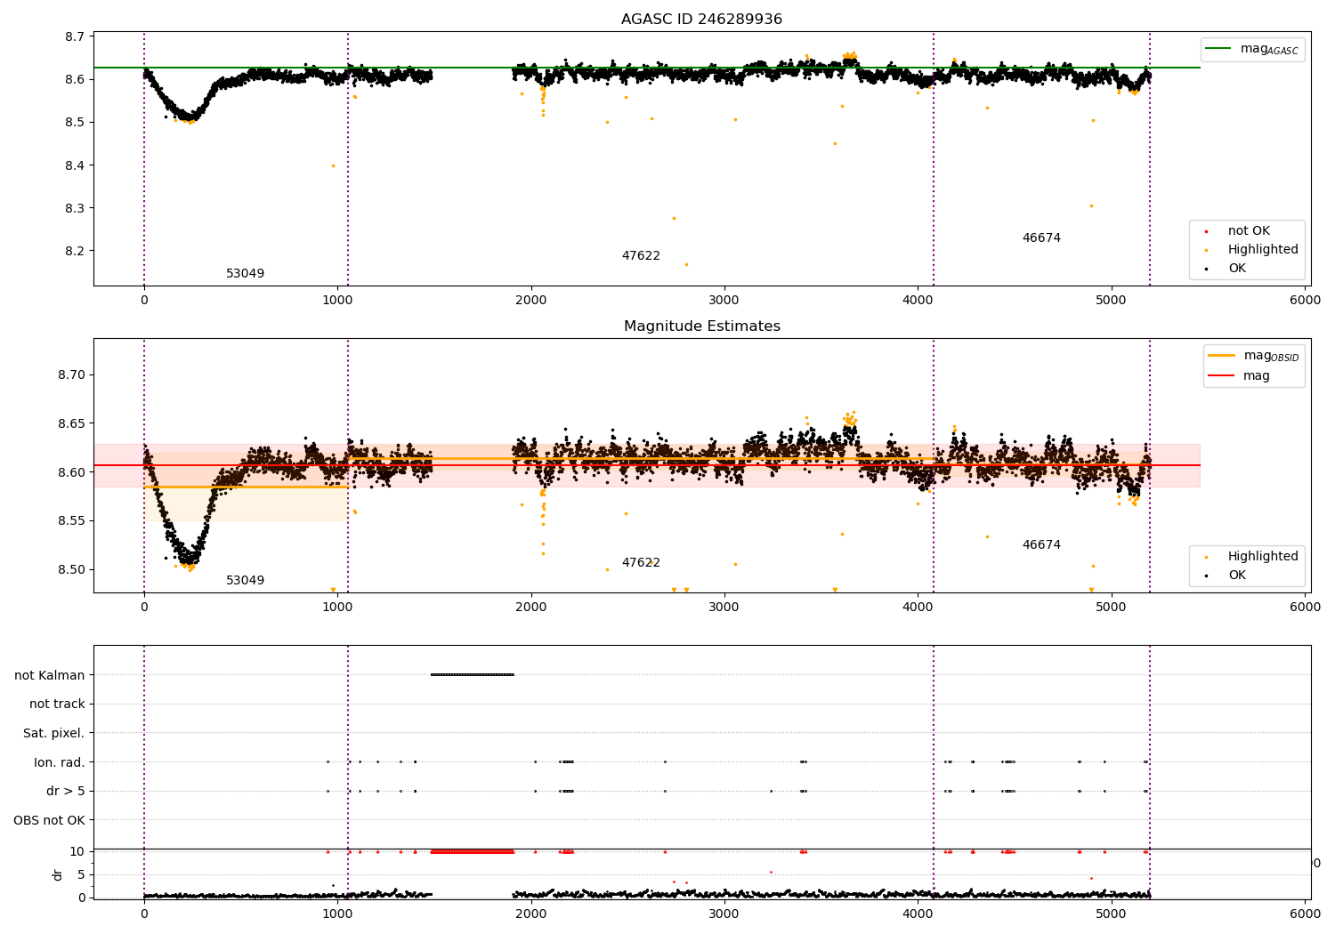Click the 'dr > 5' row label

(x=66, y=792)
